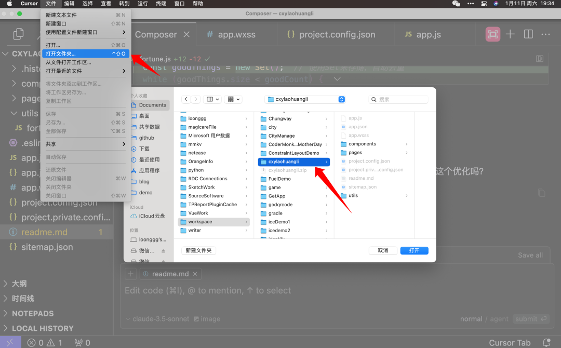Viewport: 561px width, 348px height.
Task: Expand the NOTEPADS section
Action: [x=57, y=314]
